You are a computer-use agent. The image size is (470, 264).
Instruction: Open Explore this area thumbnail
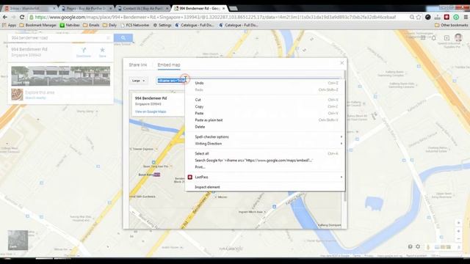[x=17, y=95]
